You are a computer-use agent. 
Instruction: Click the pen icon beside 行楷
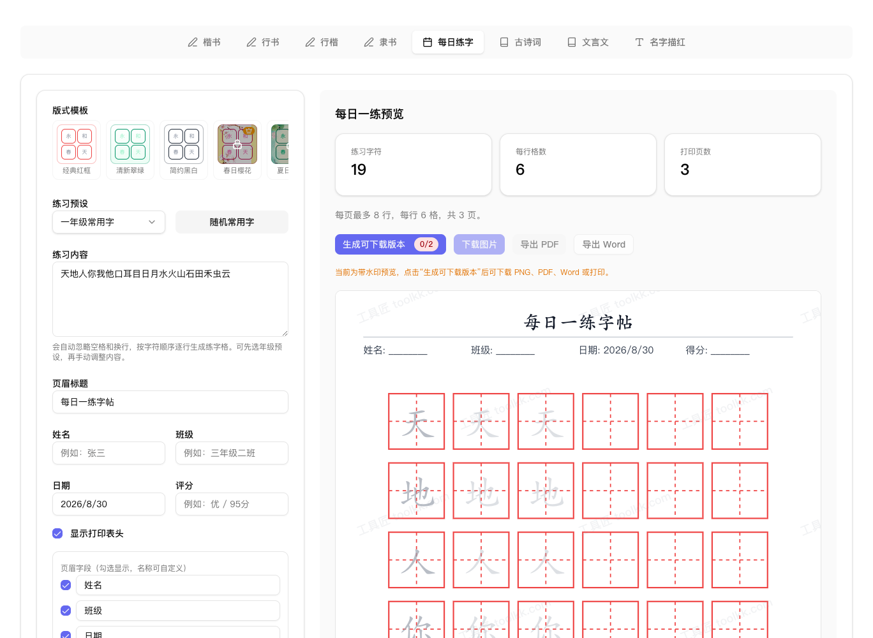(x=310, y=42)
